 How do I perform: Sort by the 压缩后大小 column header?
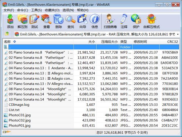tap(108, 42)
